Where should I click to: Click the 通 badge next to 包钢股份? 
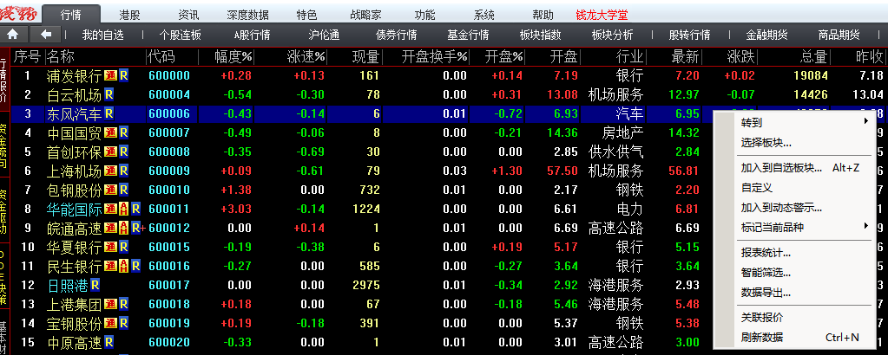[110, 190]
